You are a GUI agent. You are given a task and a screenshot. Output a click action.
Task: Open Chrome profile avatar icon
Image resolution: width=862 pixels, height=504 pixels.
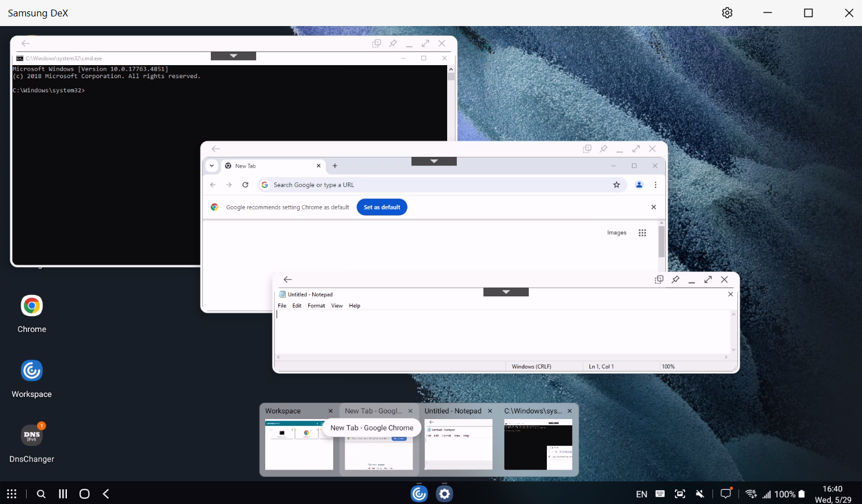[x=639, y=185]
